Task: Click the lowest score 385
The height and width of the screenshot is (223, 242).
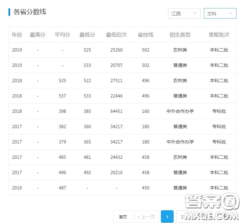Action: pos(87,111)
